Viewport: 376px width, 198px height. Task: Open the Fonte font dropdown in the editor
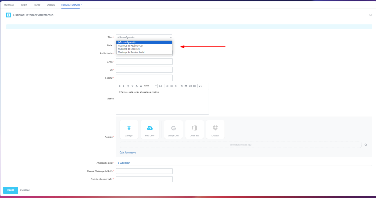click(150, 86)
